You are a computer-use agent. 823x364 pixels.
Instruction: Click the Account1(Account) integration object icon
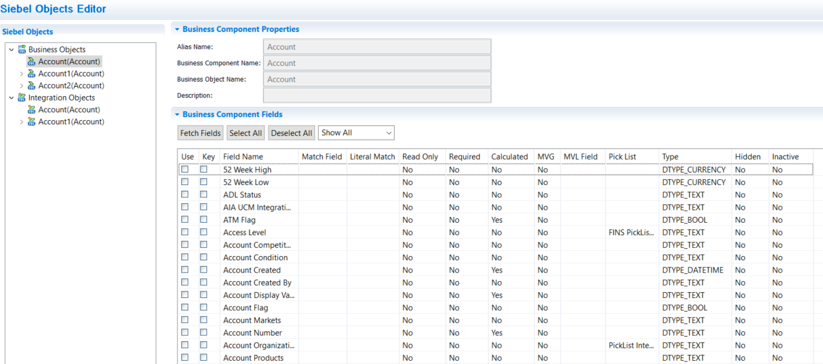31,122
